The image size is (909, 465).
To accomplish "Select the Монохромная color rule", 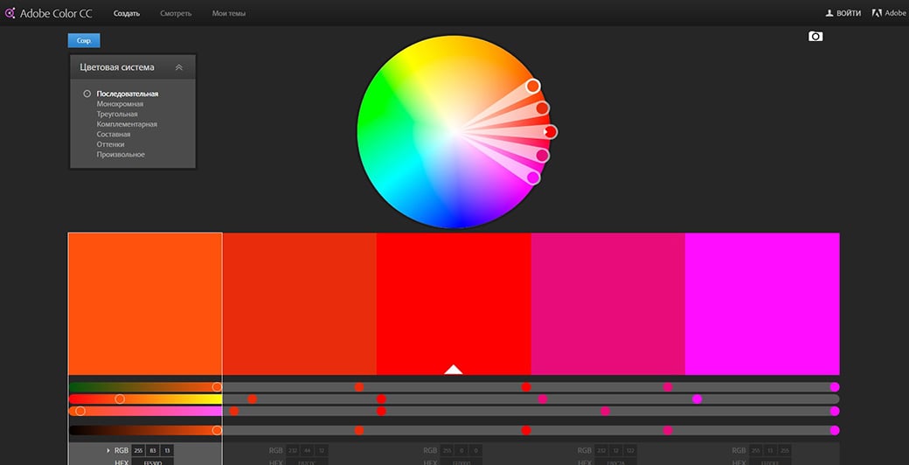I will click(120, 104).
